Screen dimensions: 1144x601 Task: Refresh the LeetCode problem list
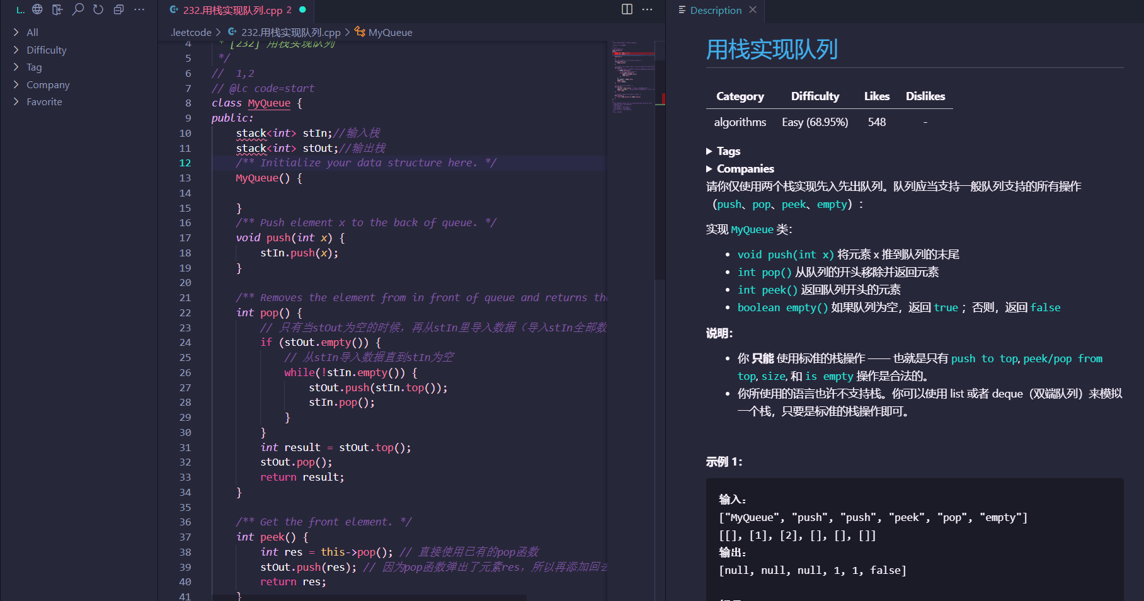click(x=98, y=9)
